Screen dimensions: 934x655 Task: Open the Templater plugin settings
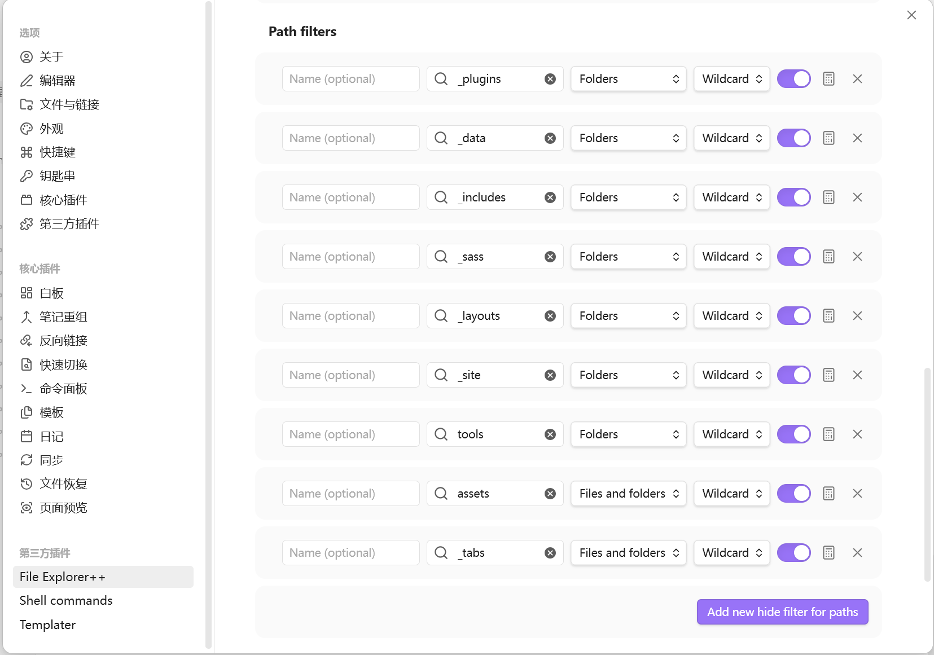click(47, 625)
